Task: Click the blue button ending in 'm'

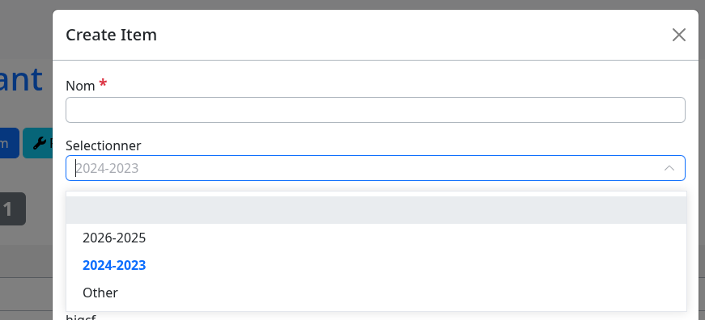Action: [9, 143]
